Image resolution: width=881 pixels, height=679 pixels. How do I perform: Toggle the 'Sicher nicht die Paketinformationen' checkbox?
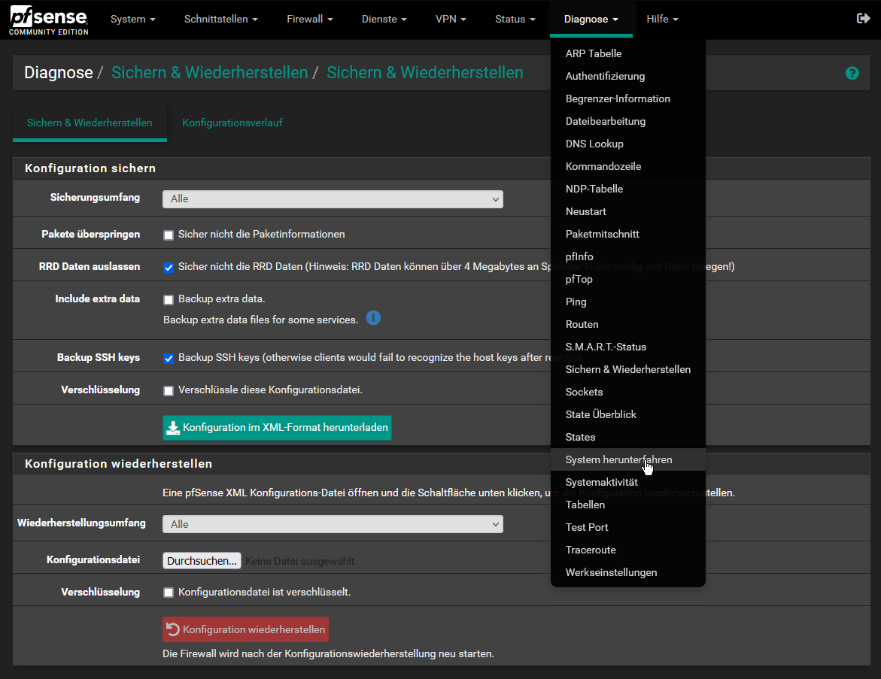coord(169,235)
